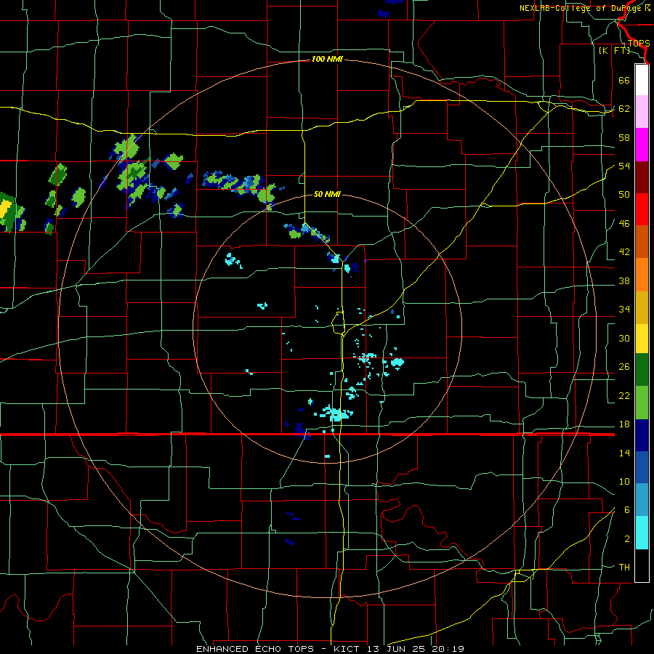Select the 42 legend value
This screenshot has height=654, width=654.
point(624,252)
